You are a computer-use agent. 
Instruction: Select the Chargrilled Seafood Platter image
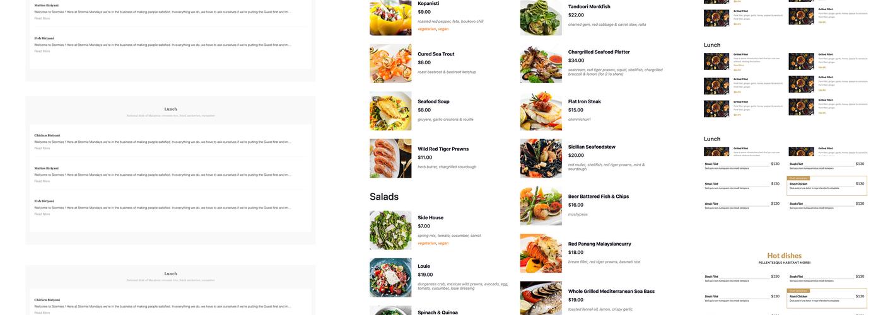tap(541, 64)
